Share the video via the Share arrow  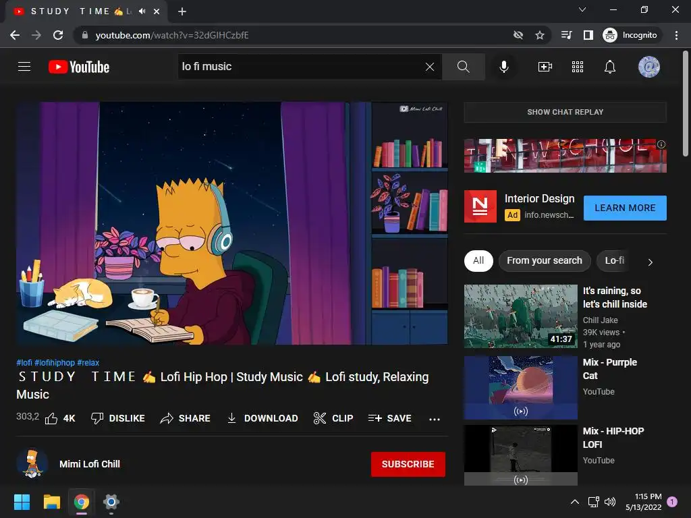tap(185, 418)
